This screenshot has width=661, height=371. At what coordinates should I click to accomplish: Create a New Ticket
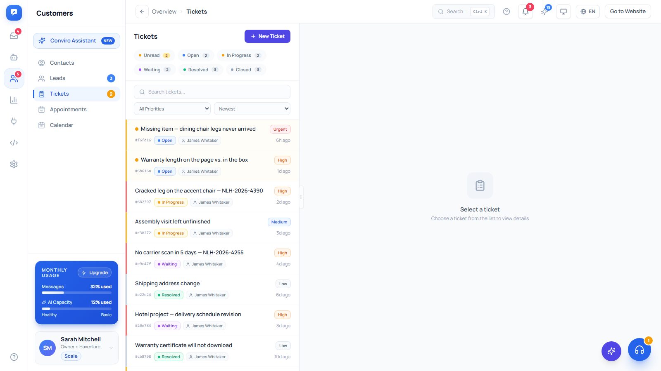coord(267,36)
